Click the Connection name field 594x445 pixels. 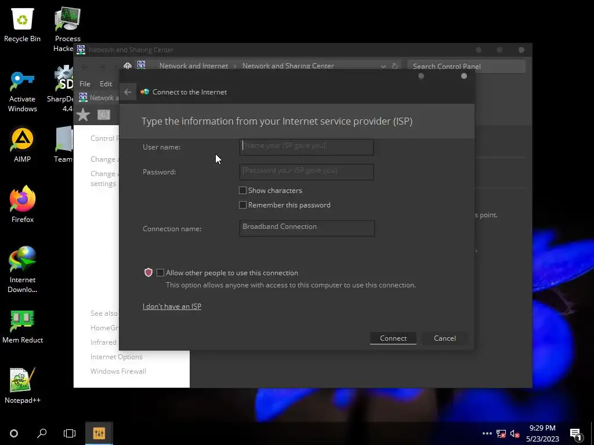pos(307,228)
